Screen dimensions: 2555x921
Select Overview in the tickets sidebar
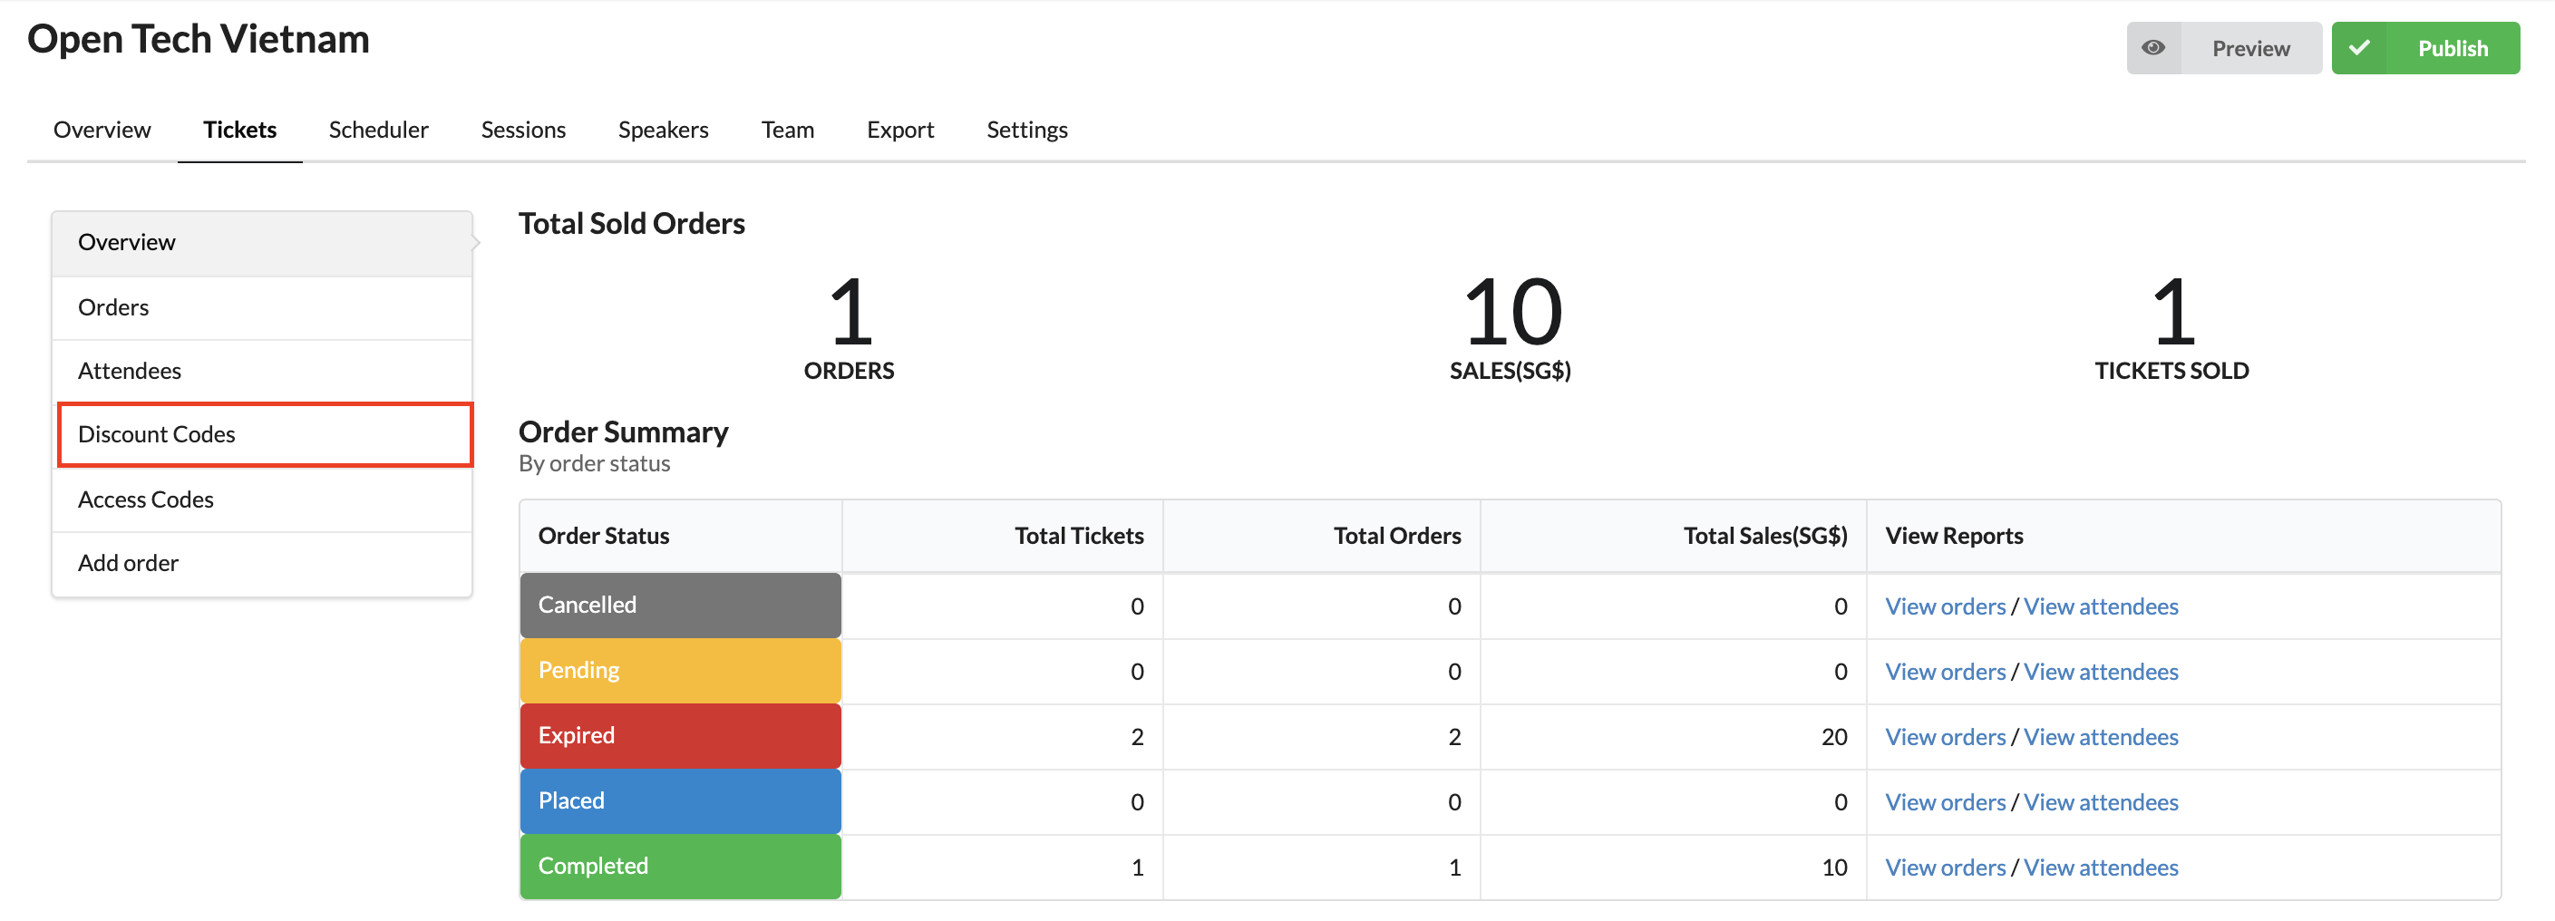[262, 243]
